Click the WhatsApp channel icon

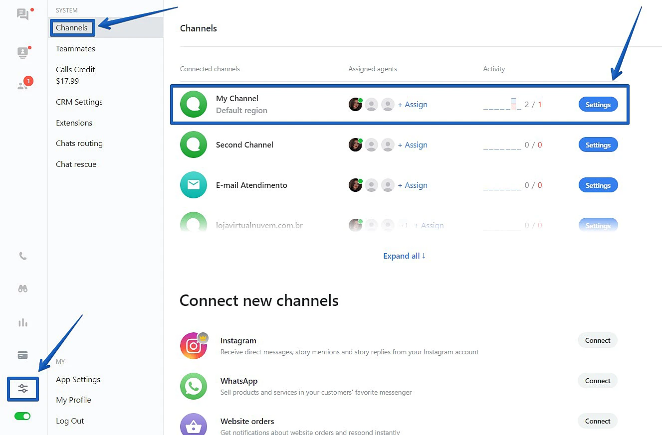[x=194, y=386]
